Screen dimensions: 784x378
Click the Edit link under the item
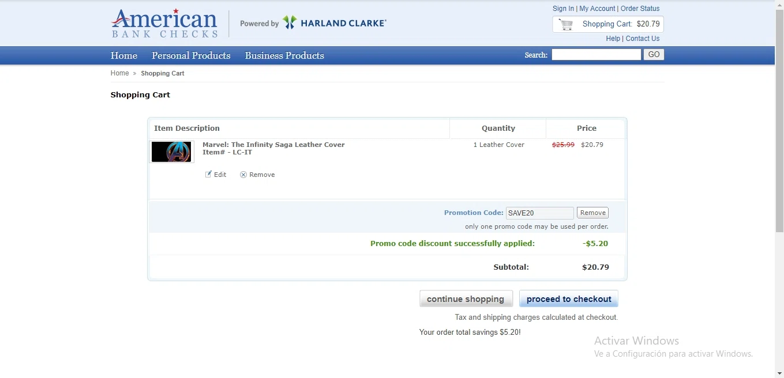tap(220, 175)
